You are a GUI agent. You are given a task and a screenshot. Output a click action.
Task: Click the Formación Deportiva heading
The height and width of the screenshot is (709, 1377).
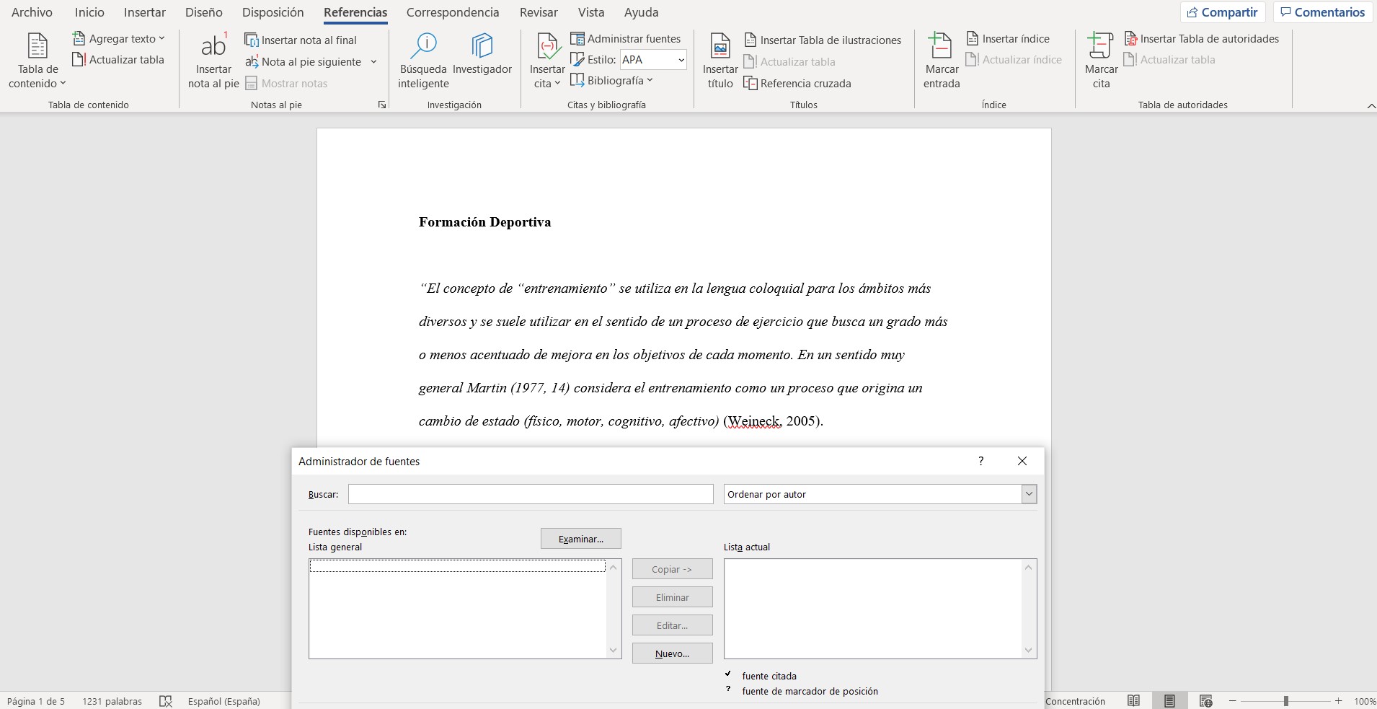click(x=485, y=222)
